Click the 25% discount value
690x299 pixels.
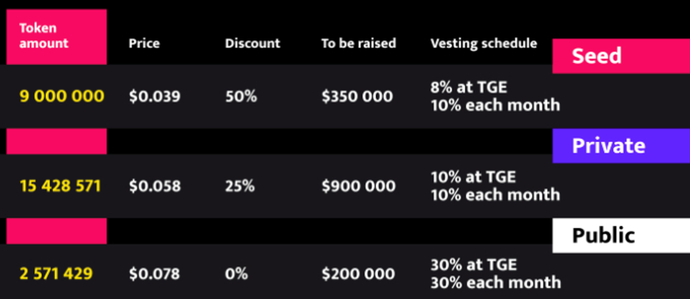click(x=241, y=186)
